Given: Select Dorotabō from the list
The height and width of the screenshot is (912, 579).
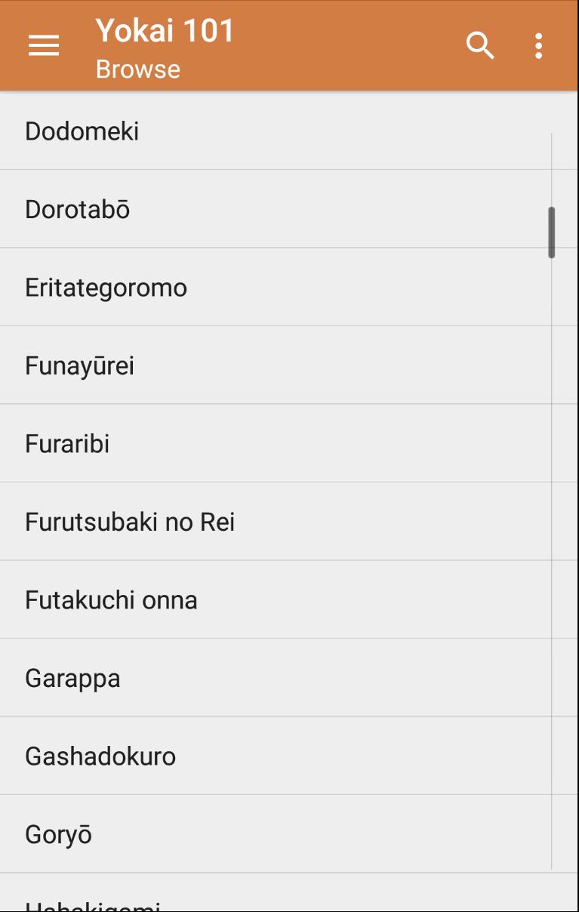Looking at the screenshot, I should 78,209.
